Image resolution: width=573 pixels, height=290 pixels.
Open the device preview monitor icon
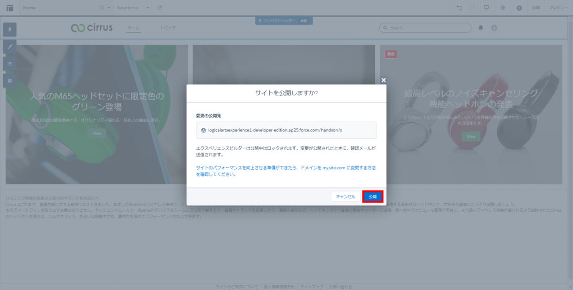(x=486, y=8)
